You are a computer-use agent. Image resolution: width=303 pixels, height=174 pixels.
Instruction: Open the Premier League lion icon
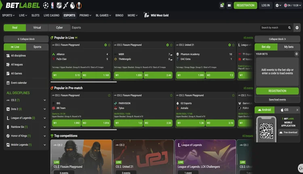[x=72, y=5]
